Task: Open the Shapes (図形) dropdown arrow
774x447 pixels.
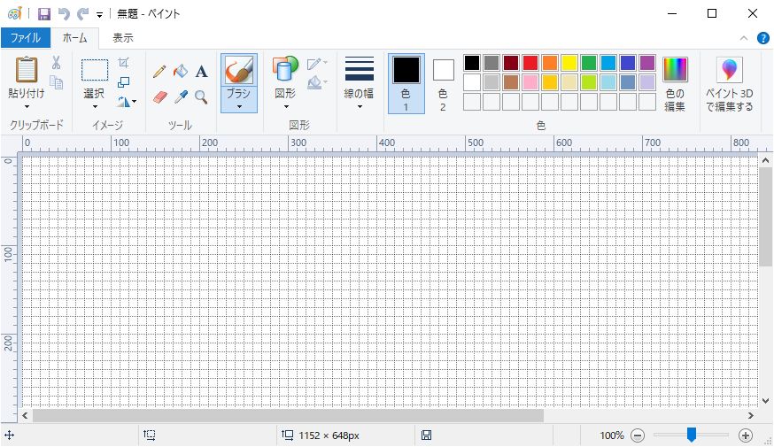Action: 285,106
